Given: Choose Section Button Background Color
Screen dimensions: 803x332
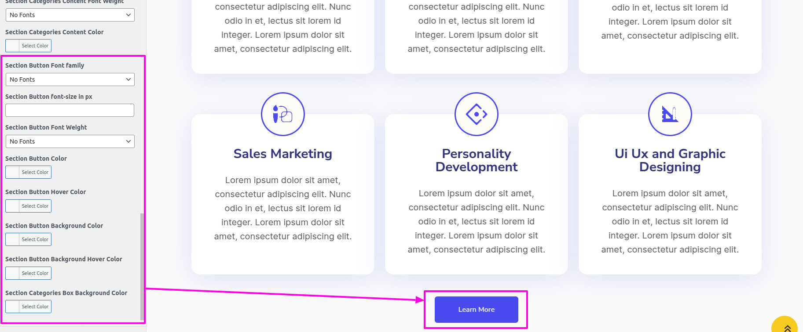Looking at the screenshot, I should tap(29, 239).
